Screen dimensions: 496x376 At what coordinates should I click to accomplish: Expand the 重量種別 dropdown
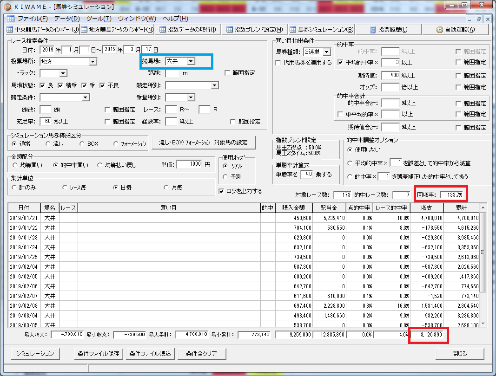[x=191, y=97]
